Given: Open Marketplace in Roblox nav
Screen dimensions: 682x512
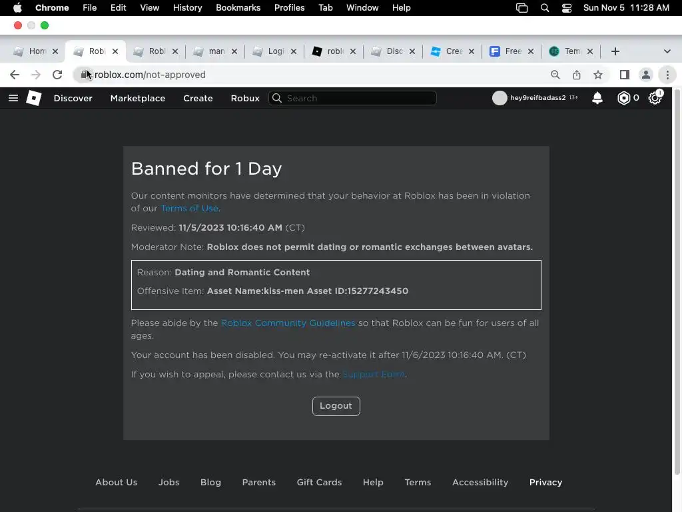Looking at the screenshot, I should 138,99.
